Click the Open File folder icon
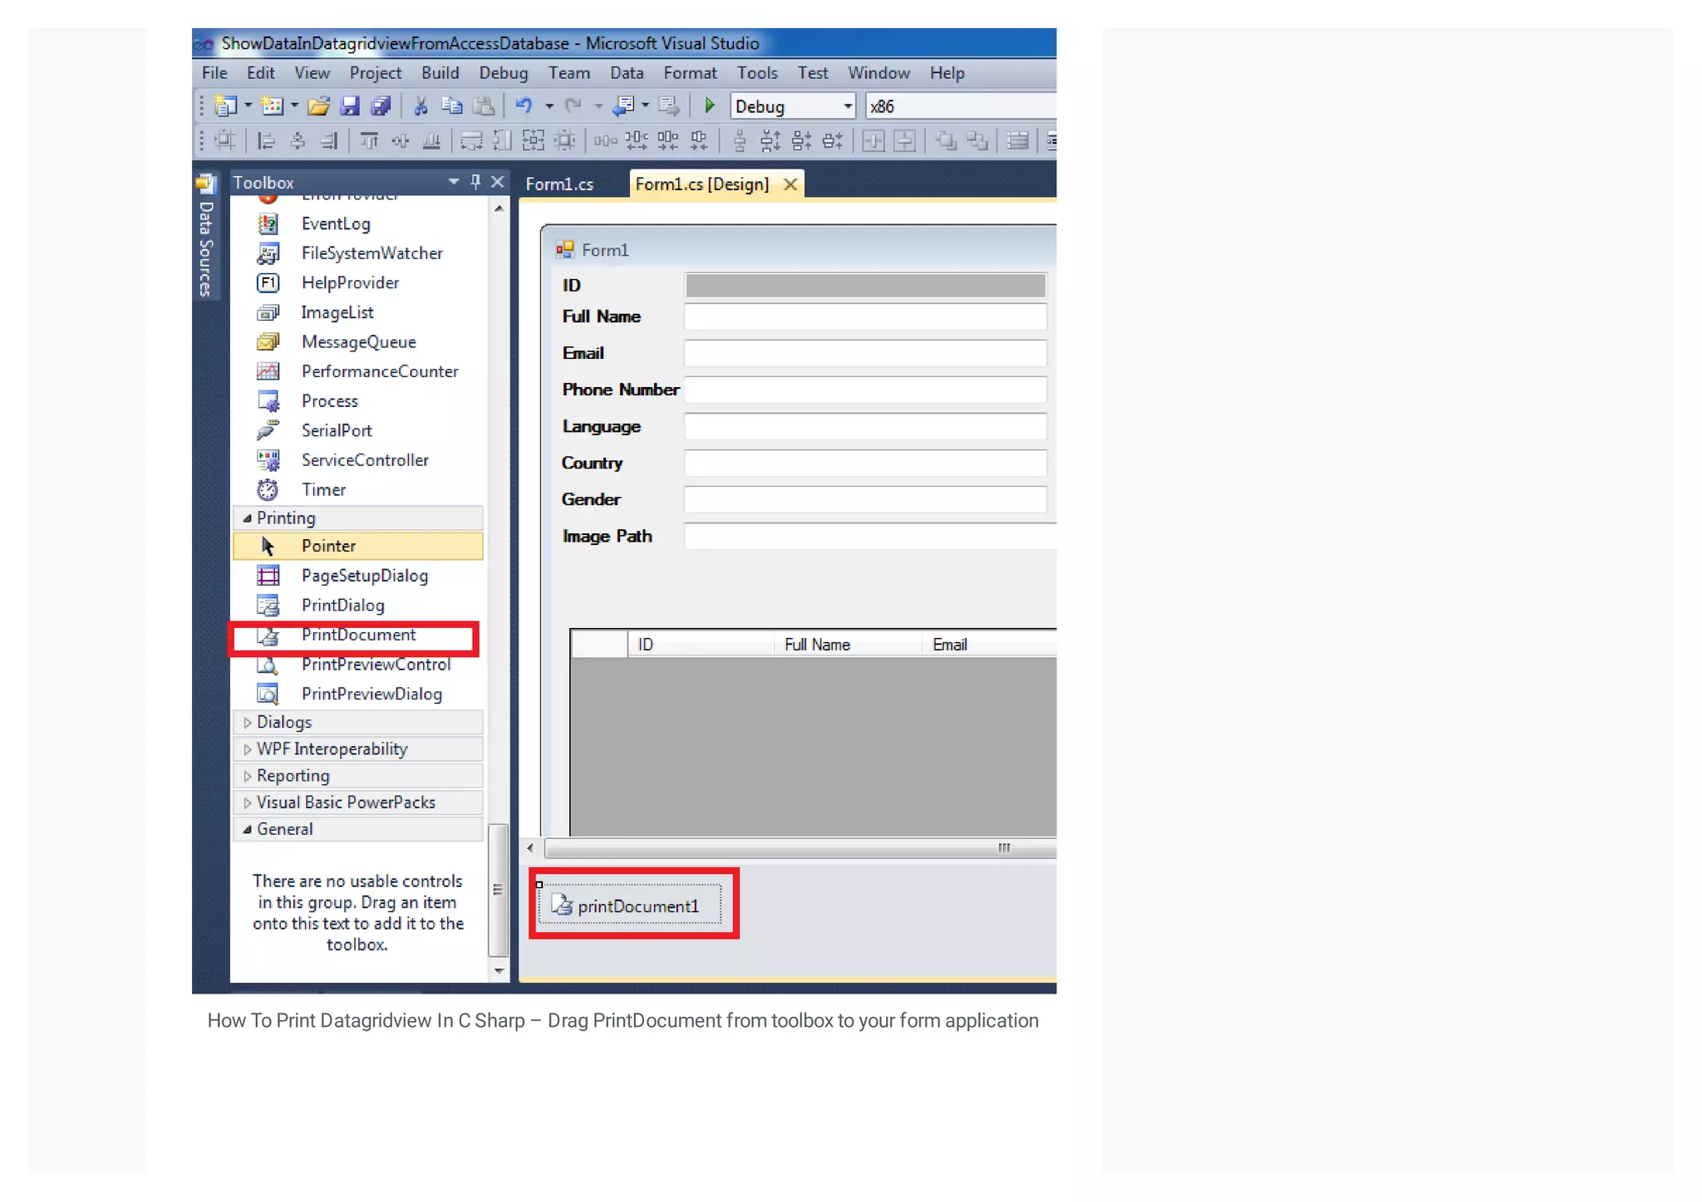 pyautogui.click(x=318, y=105)
